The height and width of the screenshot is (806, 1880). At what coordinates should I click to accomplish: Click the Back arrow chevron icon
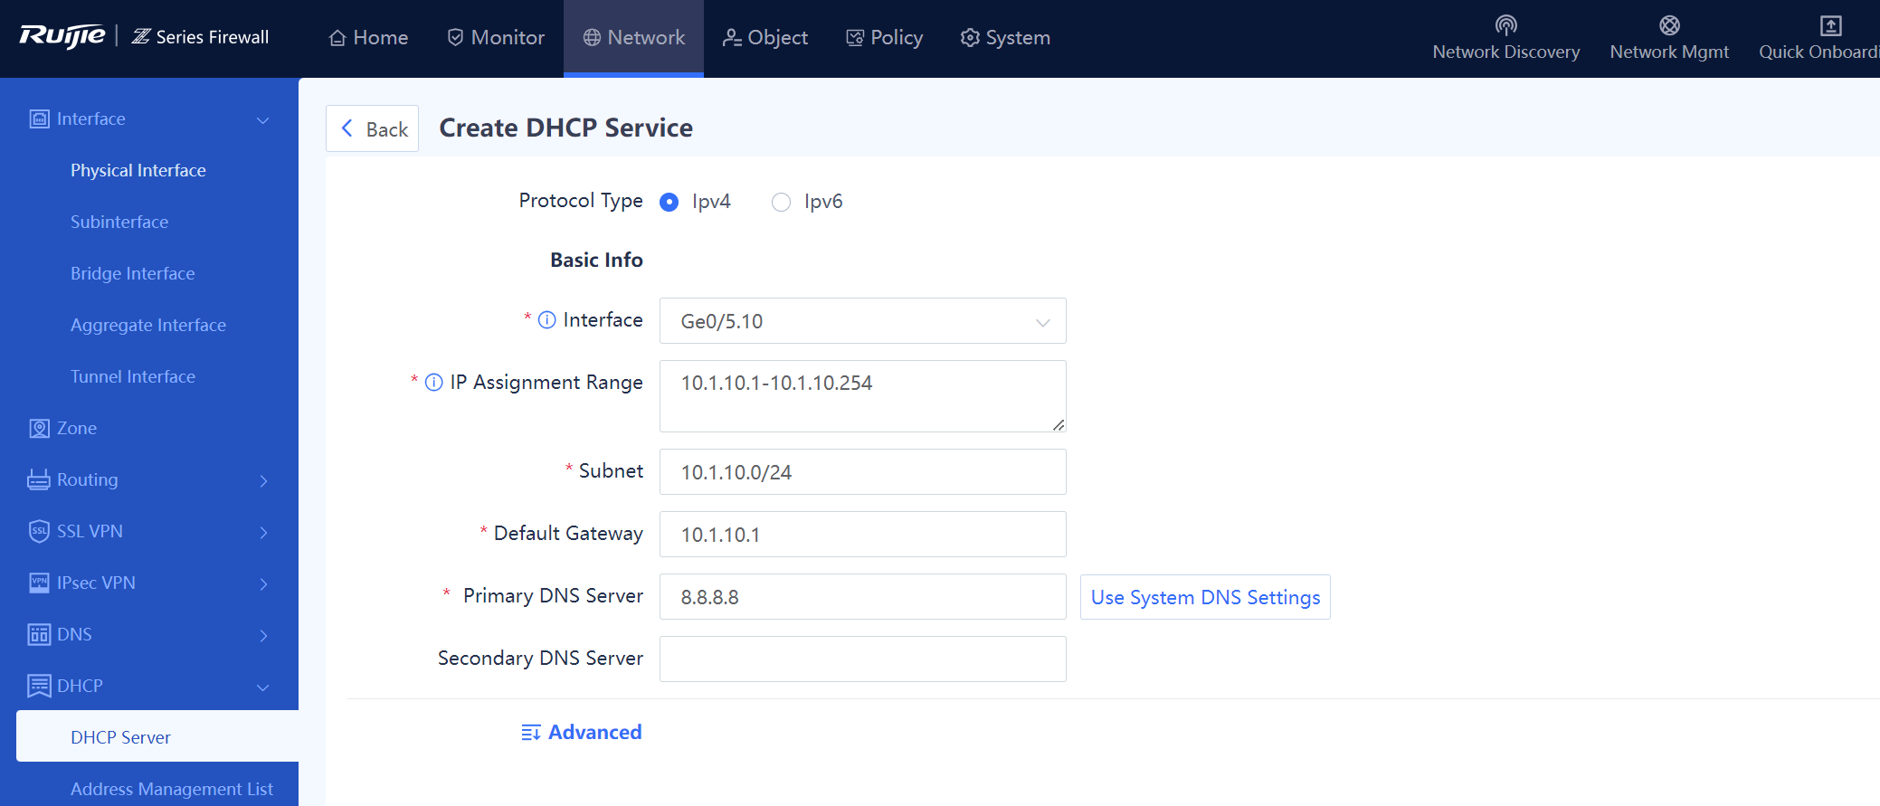click(347, 128)
